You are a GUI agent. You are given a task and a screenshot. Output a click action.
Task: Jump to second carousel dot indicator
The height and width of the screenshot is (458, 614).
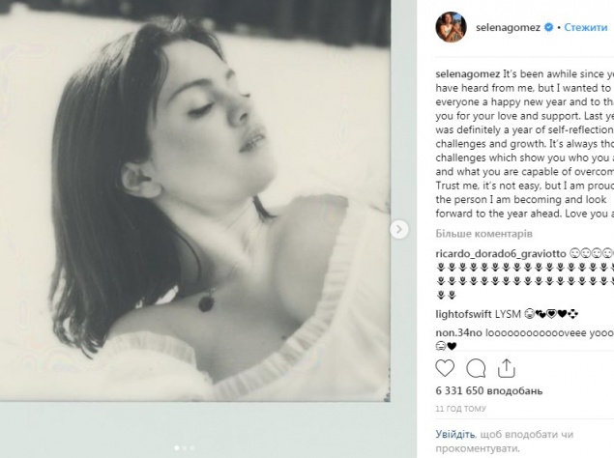(185, 447)
